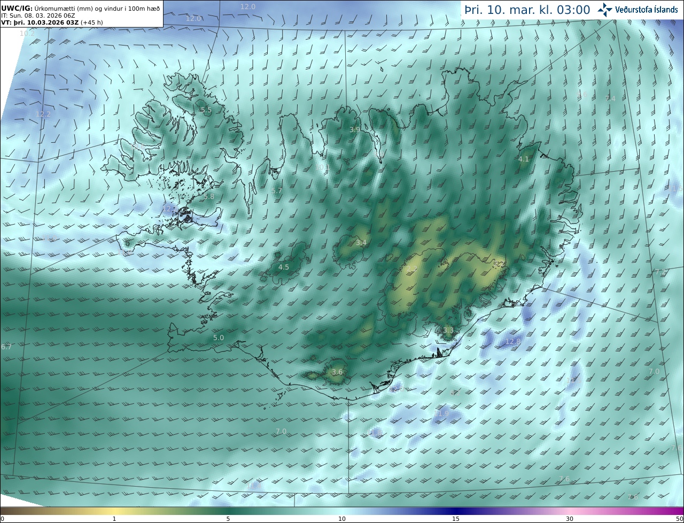
Task: Click the date header Þri. 10. mar. kl. 03:00
Action: click(527, 10)
